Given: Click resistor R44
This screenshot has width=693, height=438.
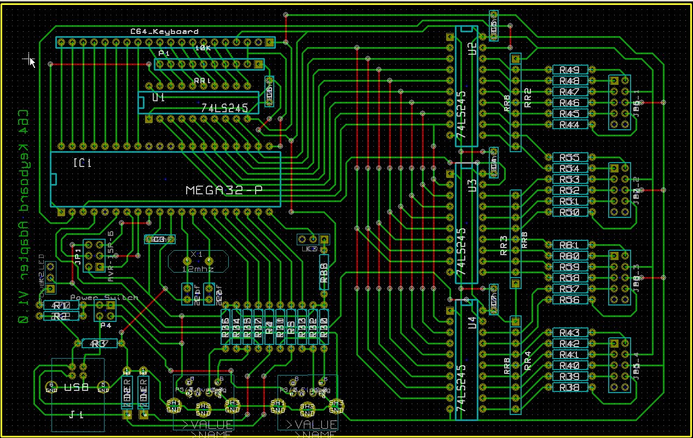Looking at the screenshot, I should (x=569, y=125).
